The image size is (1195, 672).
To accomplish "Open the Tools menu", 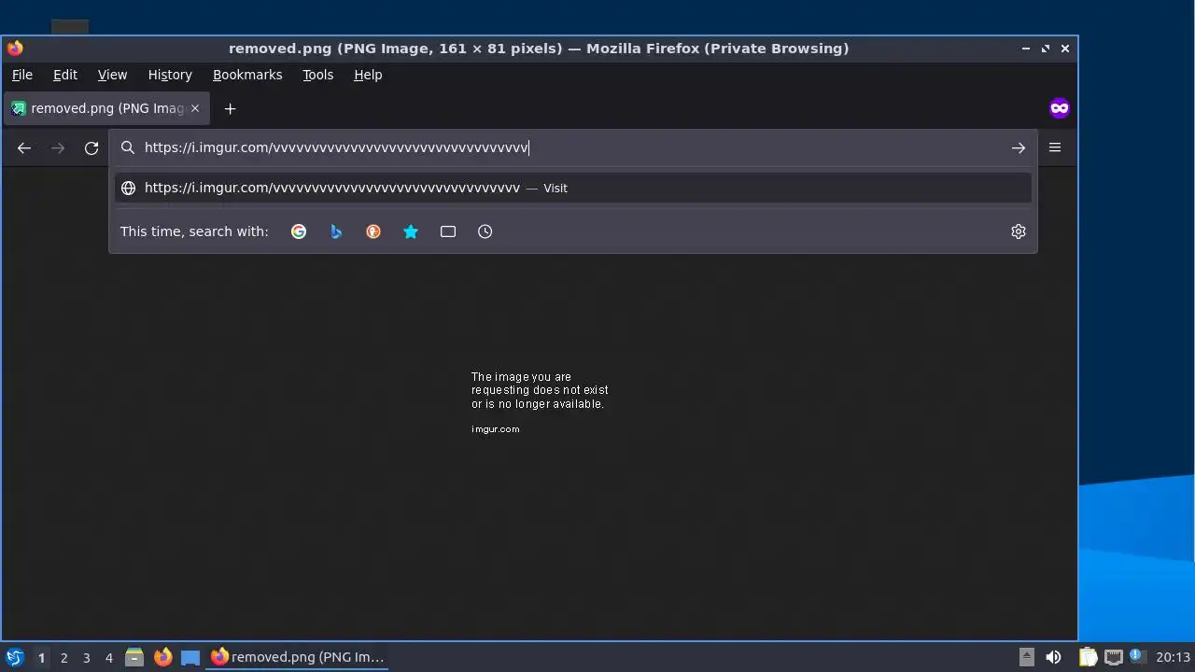I will (x=317, y=75).
